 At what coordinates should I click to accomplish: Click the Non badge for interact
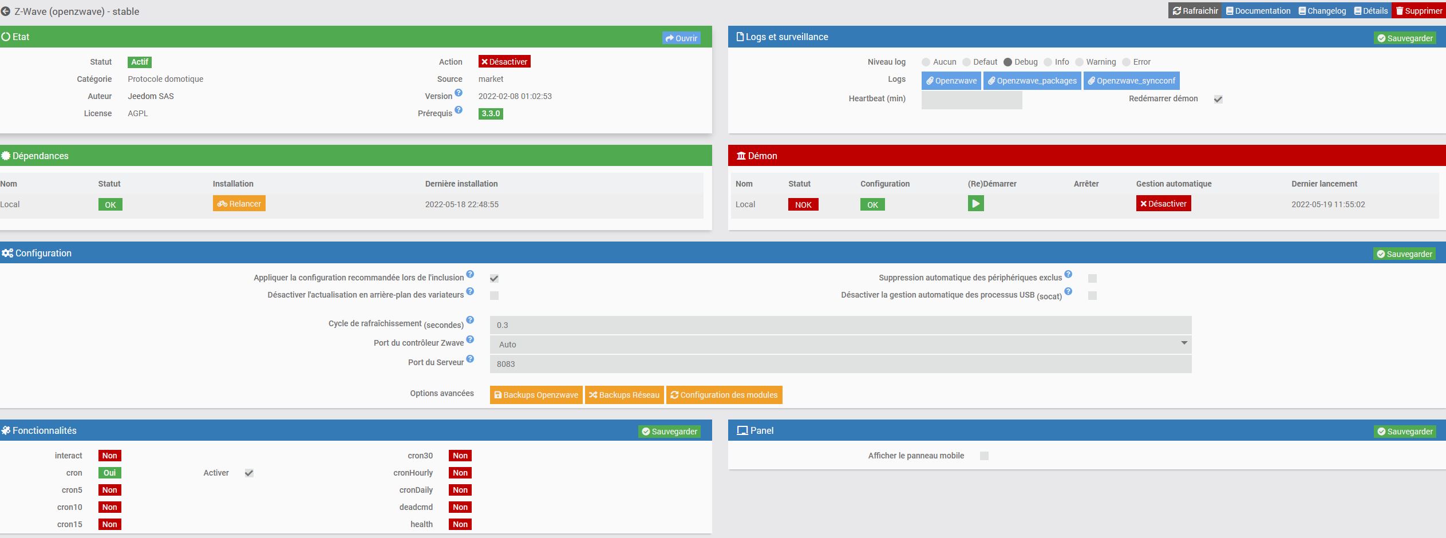coord(109,456)
